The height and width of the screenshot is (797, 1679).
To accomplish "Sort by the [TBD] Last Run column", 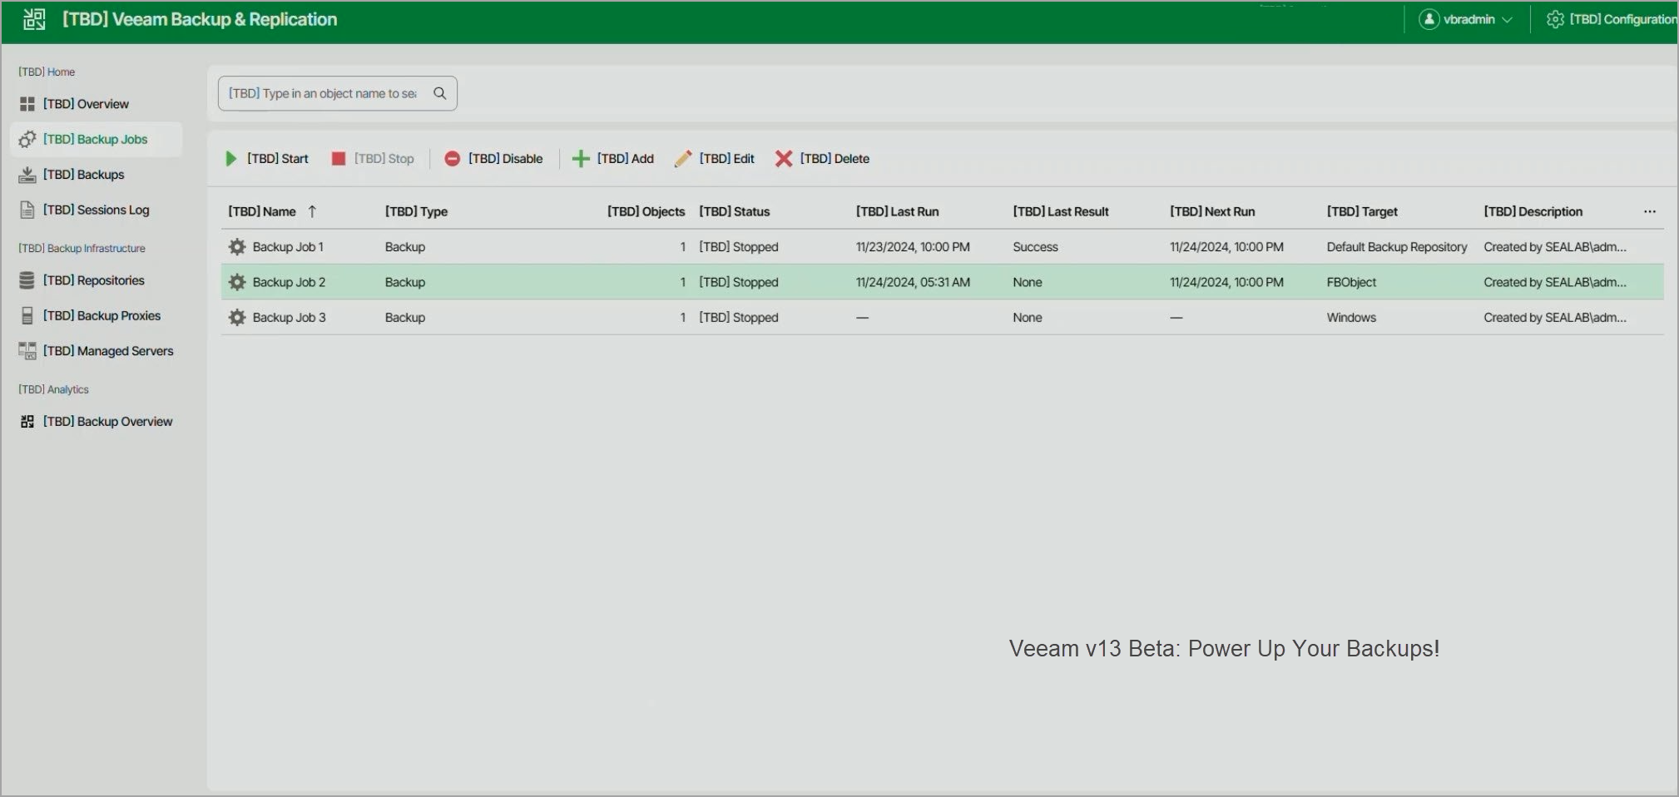I will (x=897, y=211).
